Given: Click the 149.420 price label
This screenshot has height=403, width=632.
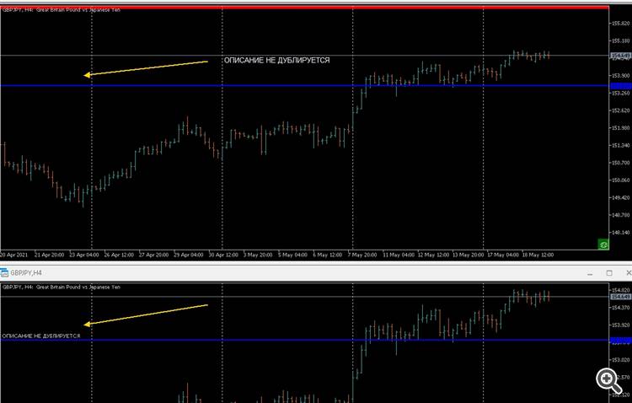Looking at the screenshot, I should pos(620,197).
